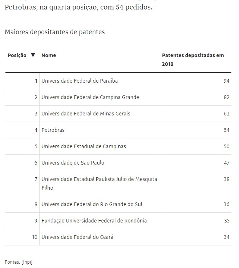Click the Nome column header
Image resolution: width=239 pixels, height=268 pixels.
pyautogui.click(x=49, y=56)
